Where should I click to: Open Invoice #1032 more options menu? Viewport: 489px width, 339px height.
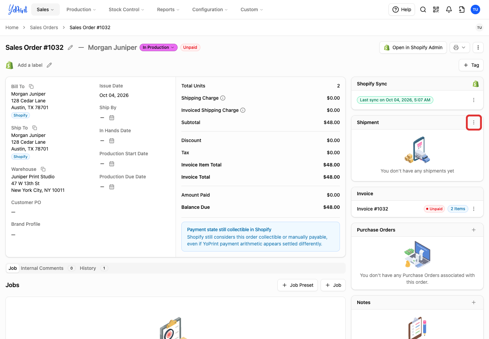[474, 209]
